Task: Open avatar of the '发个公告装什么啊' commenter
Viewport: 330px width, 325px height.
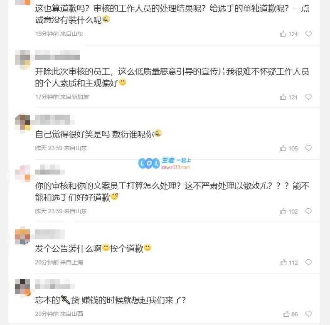Action: (x=22, y=236)
